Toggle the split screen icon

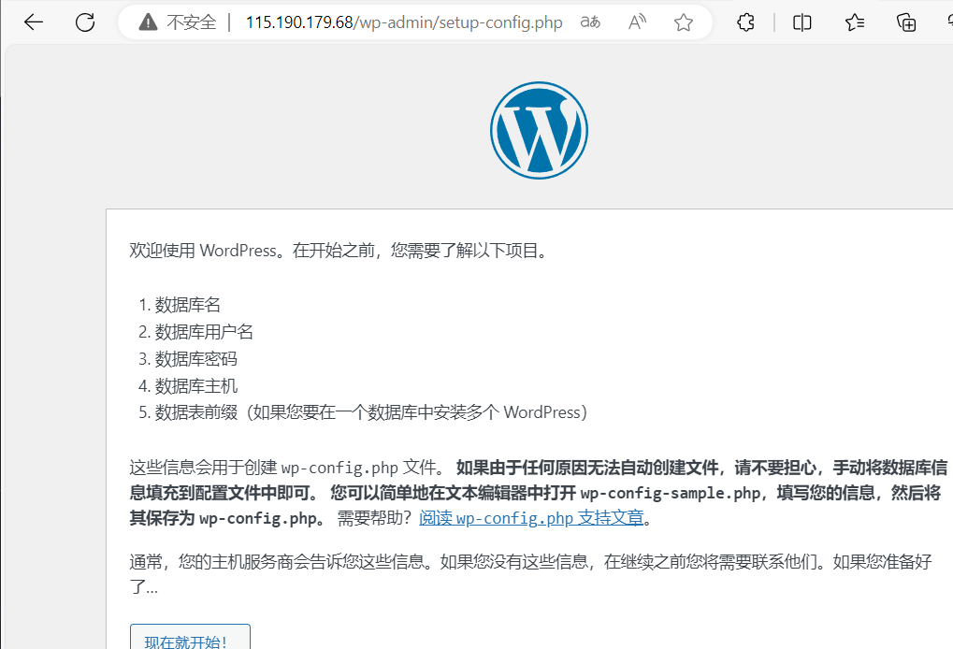point(801,22)
